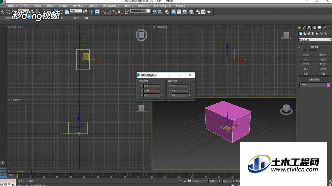Click the ViewCube in the top viewport
The image size is (332, 186).
pyautogui.click(x=141, y=35)
